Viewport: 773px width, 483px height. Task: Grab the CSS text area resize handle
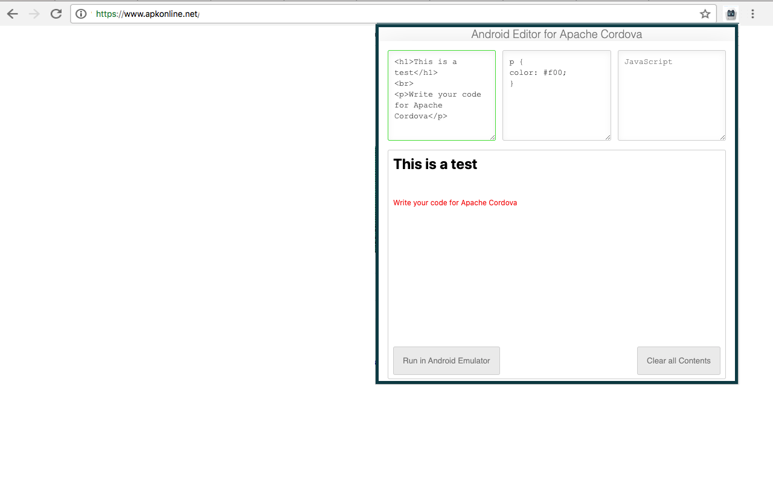(x=608, y=137)
